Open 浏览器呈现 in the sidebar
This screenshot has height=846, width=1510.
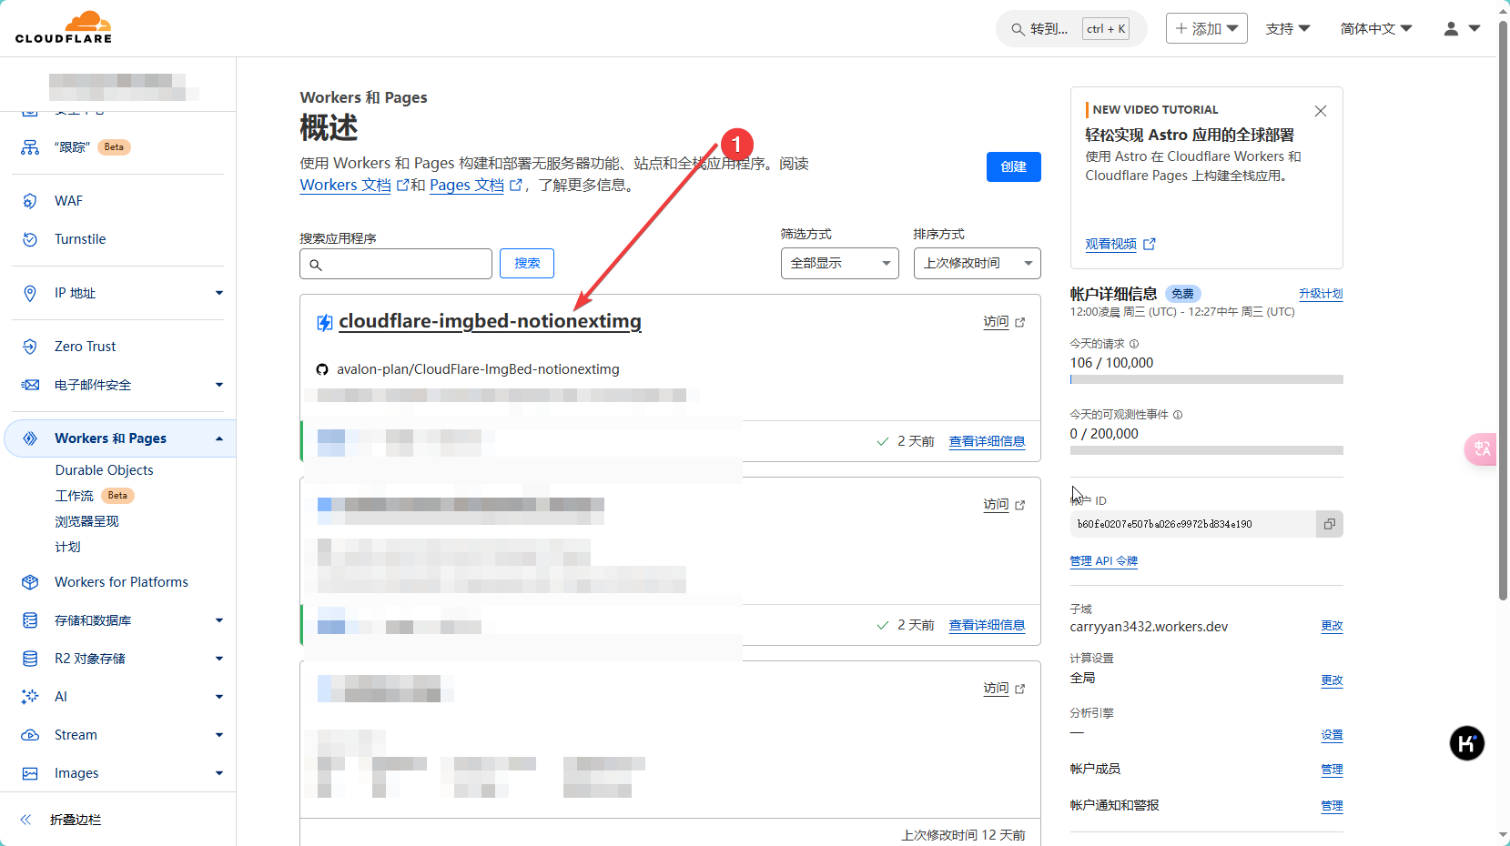pos(86,521)
